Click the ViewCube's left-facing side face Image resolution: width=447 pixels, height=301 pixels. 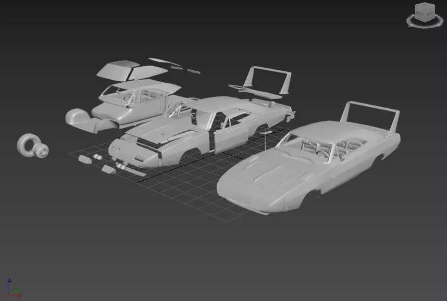(419, 15)
